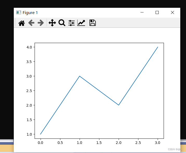Click the Figure 1 window icon in title bar
Image resolution: width=186 pixels, height=153 pixels.
[x=19, y=12]
